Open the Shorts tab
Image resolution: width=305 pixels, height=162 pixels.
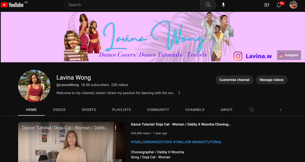(x=89, y=110)
